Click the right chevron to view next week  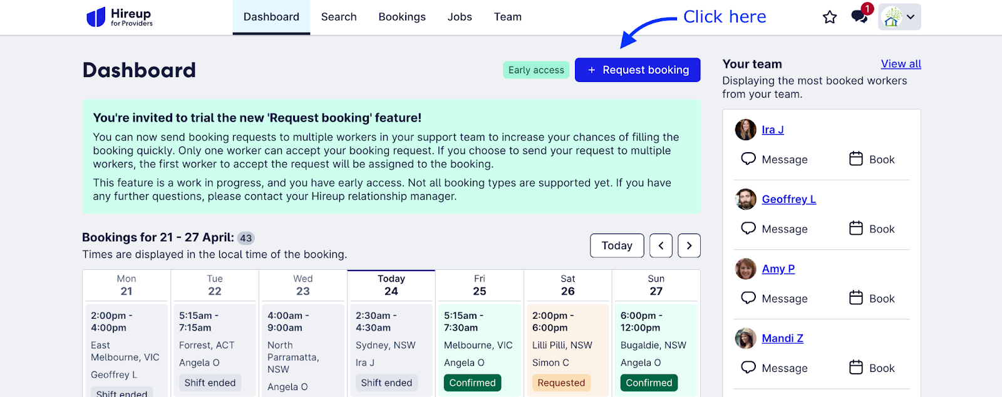pos(688,245)
